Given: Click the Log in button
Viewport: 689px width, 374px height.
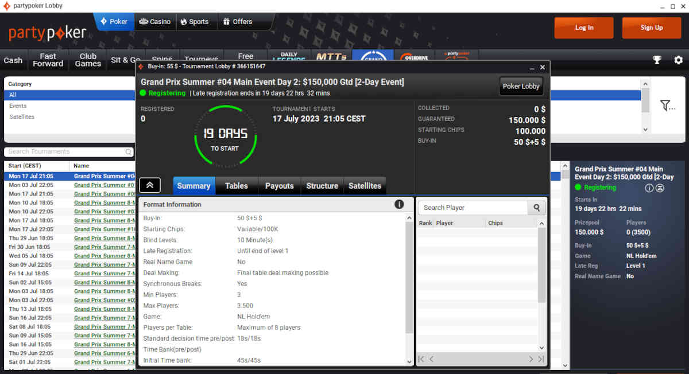Looking at the screenshot, I should pyautogui.click(x=584, y=28).
